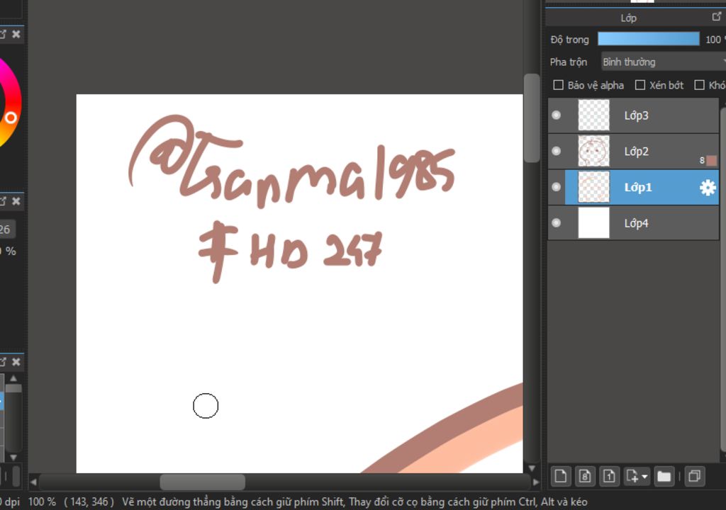The height and width of the screenshot is (510, 726).
Task: Click the canvas vertical scrollbar thumb
Action: pyautogui.click(x=532, y=118)
